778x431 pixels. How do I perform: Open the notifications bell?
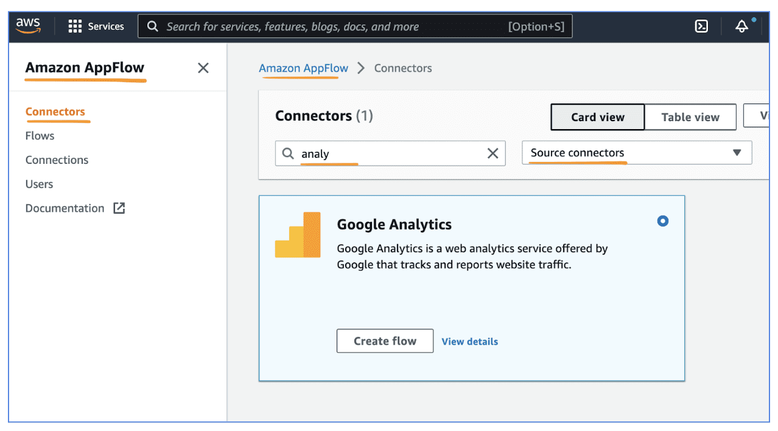click(741, 26)
